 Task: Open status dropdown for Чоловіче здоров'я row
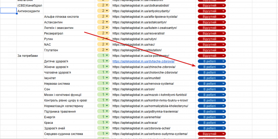coord(212,72)
